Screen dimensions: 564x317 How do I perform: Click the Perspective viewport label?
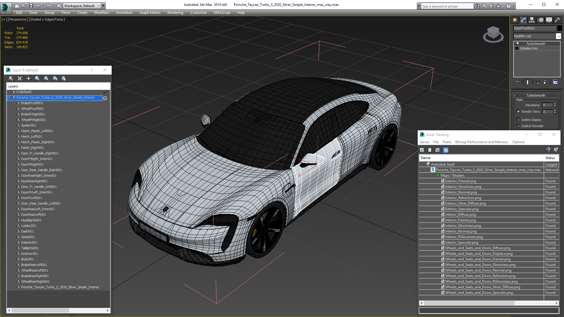[18, 19]
